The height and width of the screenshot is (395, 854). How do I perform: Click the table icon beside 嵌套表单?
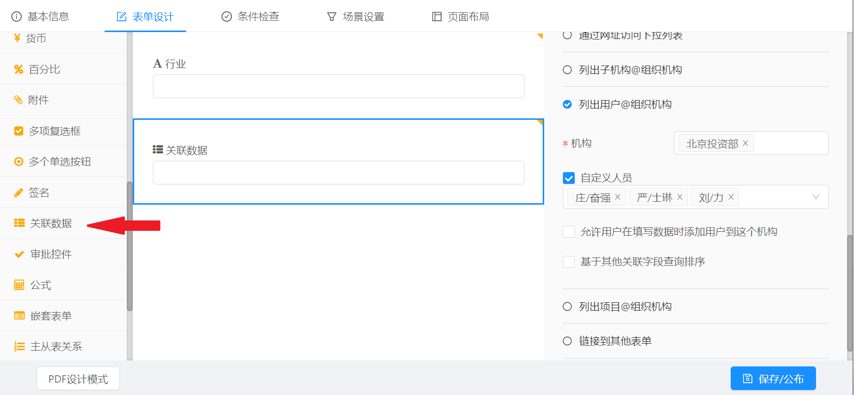(19, 316)
